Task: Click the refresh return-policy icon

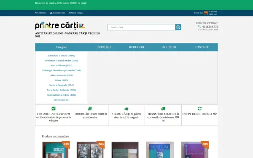Action: coord(199,109)
